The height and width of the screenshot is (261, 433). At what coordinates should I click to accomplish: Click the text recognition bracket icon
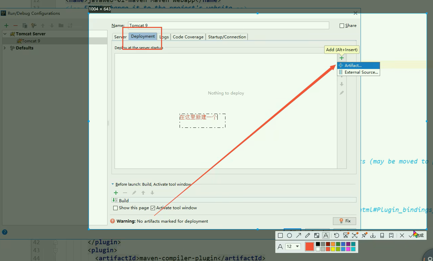[355, 235]
